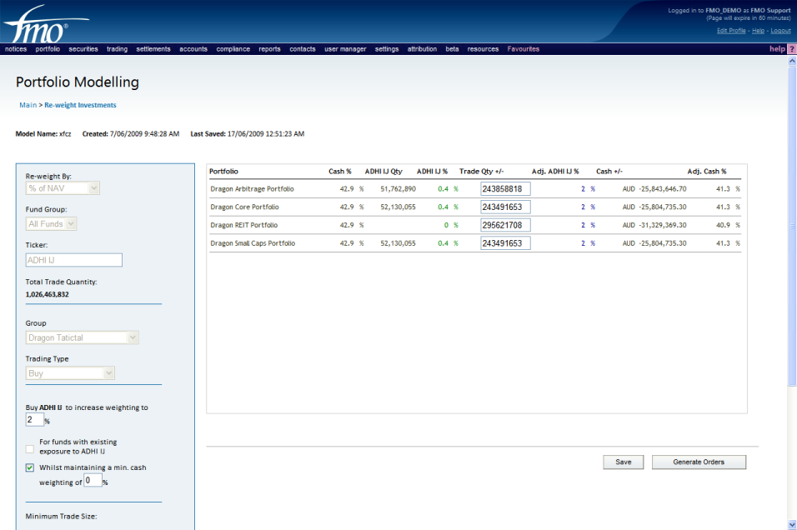Go to Main in the breadcrumb
This screenshot has height=530, width=797.
click(28, 105)
